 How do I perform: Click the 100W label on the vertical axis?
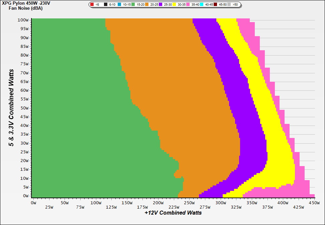pos(24,20)
